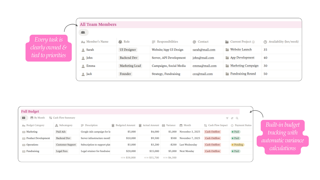
Task: Click the Next Monday month cell
Action: point(187,151)
